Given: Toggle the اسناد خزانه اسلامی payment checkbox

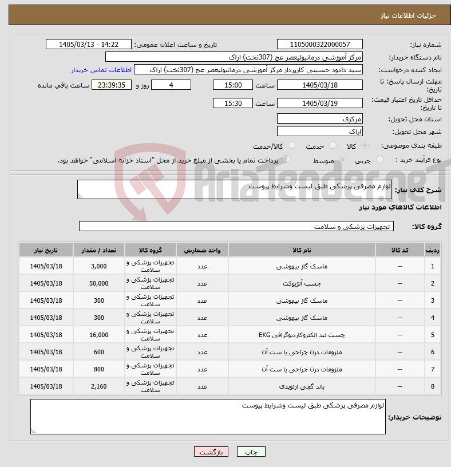Looking at the screenshot, I should coord(286,159).
